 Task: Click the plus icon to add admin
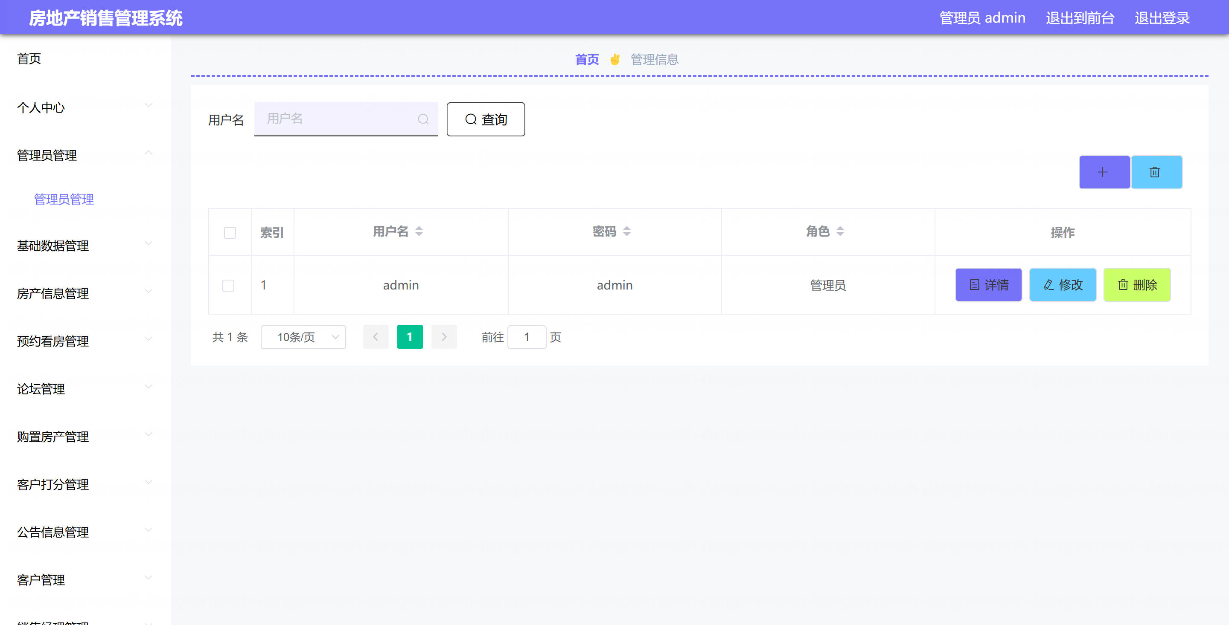pos(1104,172)
